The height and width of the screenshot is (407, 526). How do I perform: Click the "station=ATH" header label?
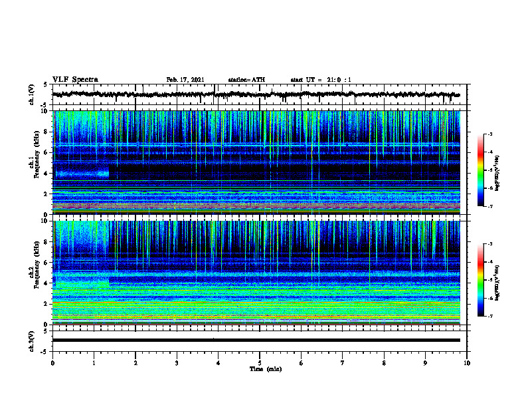(x=246, y=80)
